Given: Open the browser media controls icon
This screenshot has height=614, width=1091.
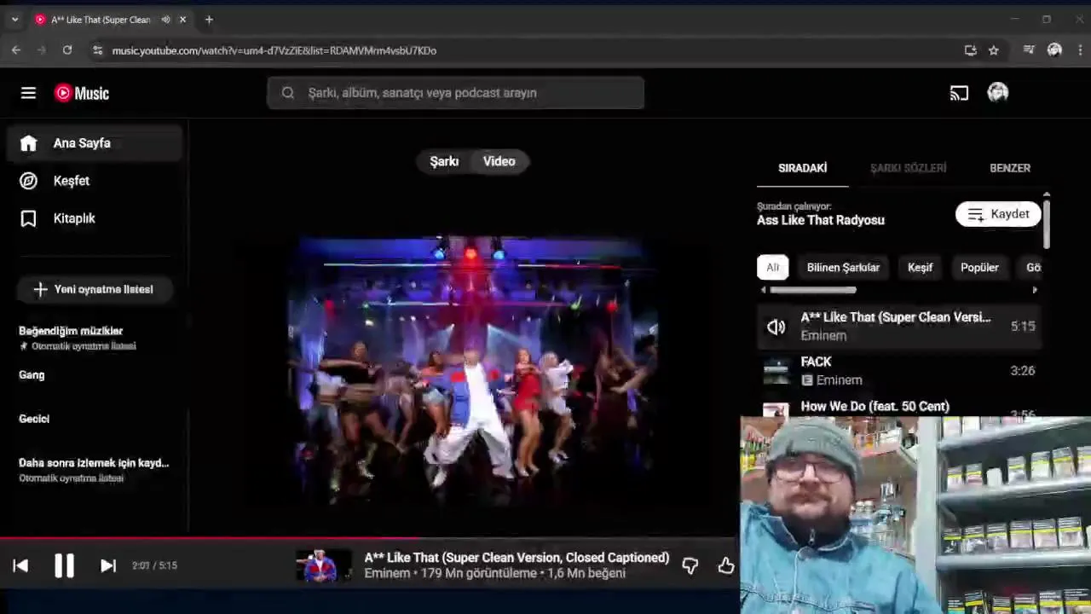Looking at the screenshot, I should [x=1029, y=50].
